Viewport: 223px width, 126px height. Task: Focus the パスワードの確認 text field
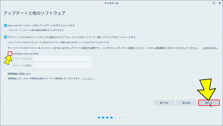coord(62,65)
